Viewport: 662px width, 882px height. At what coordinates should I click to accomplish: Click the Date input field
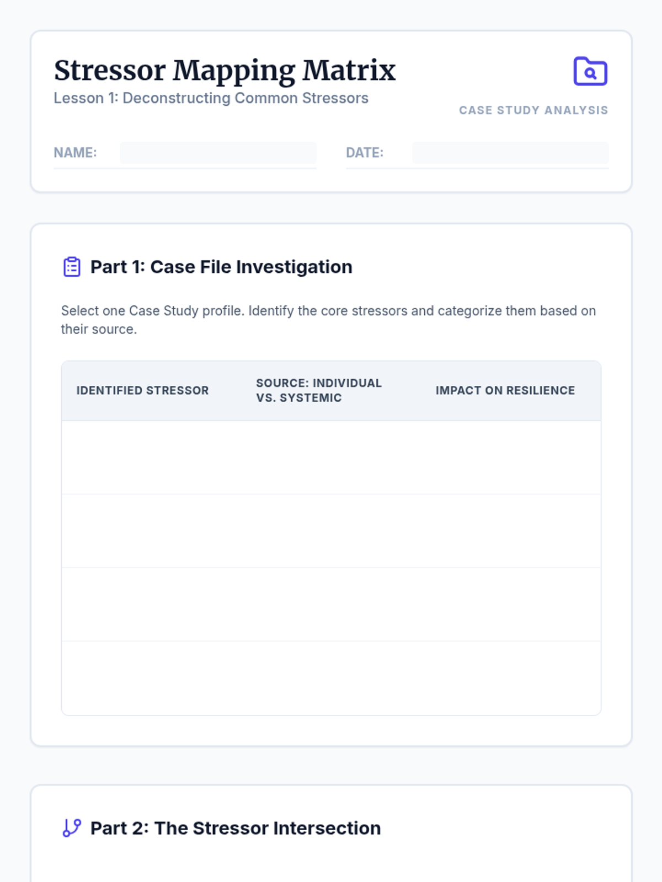click(x=510, y=153)
